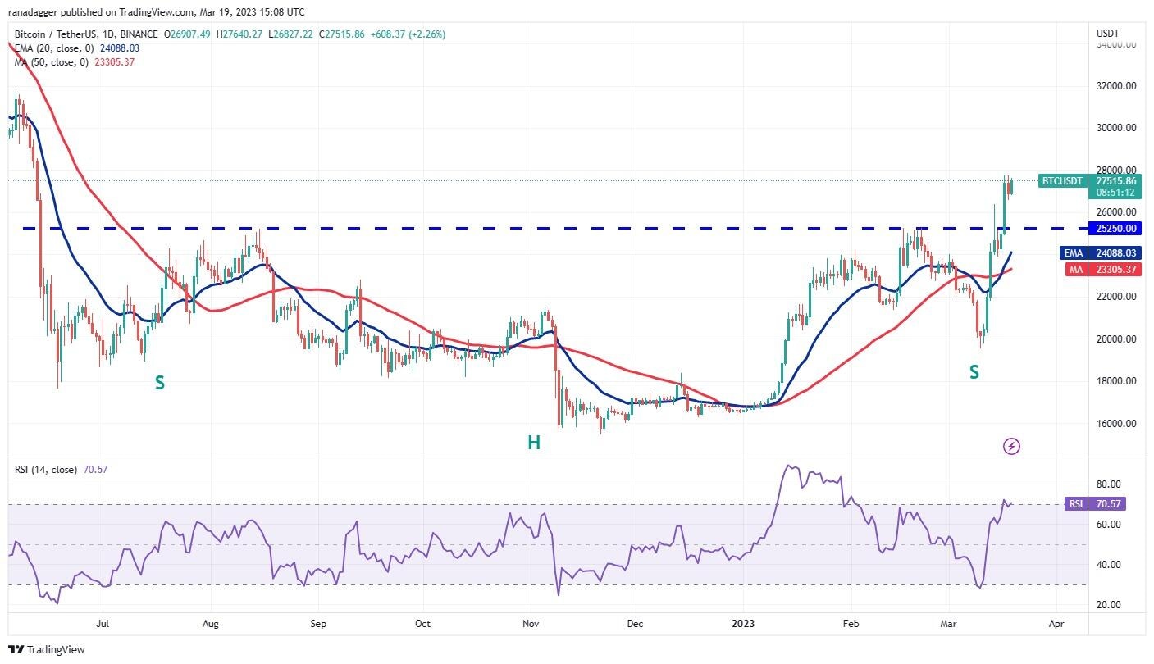1154x664 pixels.
Task: Click the 20000.00 price axis label
Action: click(x=1115, y=339)
